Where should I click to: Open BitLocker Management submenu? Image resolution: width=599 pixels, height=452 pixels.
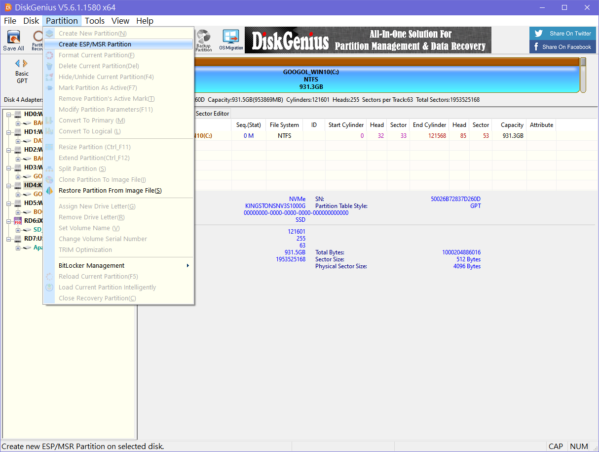pos(118,266)
